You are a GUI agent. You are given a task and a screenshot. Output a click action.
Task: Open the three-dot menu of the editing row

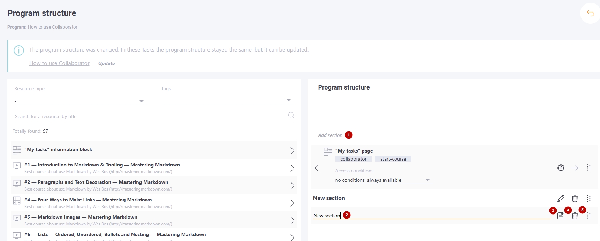coord(589,216)
